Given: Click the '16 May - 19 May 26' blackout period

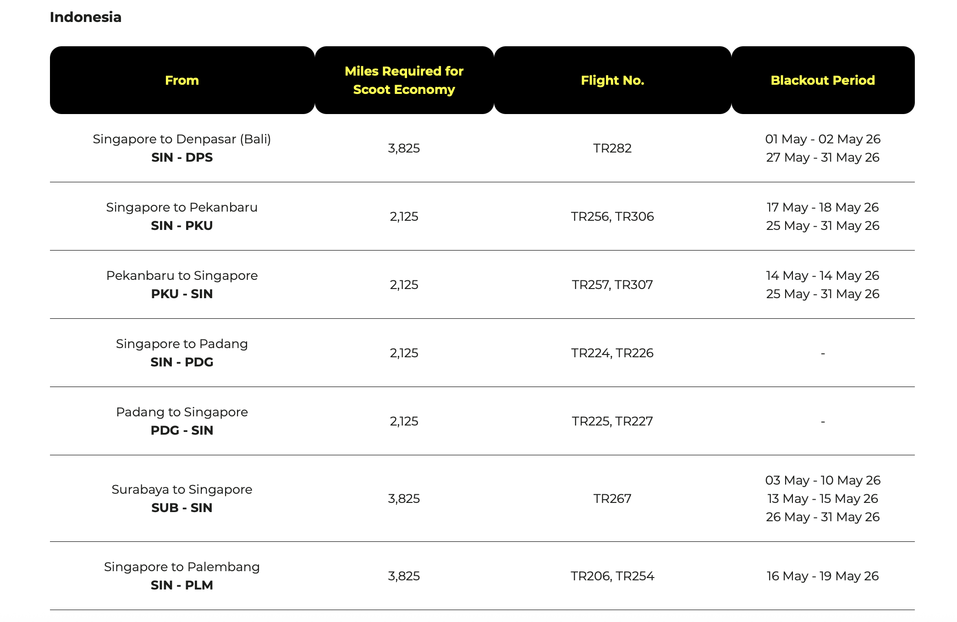Looking at the screenshot, I should [x=823, y=576].
